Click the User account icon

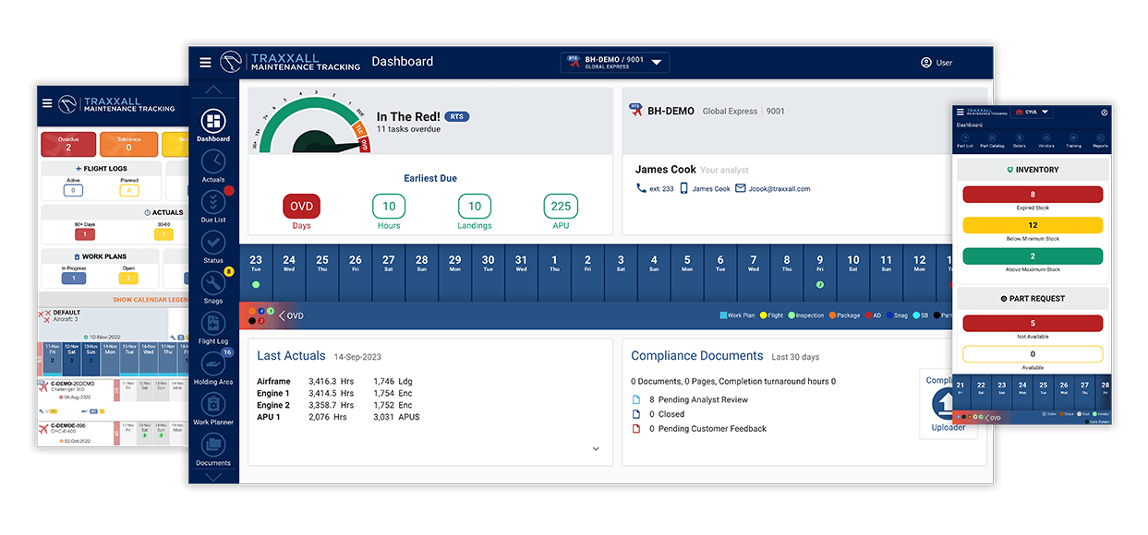coord(926,63)
